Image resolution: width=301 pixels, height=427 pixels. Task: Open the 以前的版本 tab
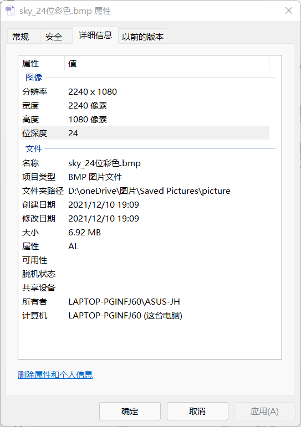pos(142,36)
